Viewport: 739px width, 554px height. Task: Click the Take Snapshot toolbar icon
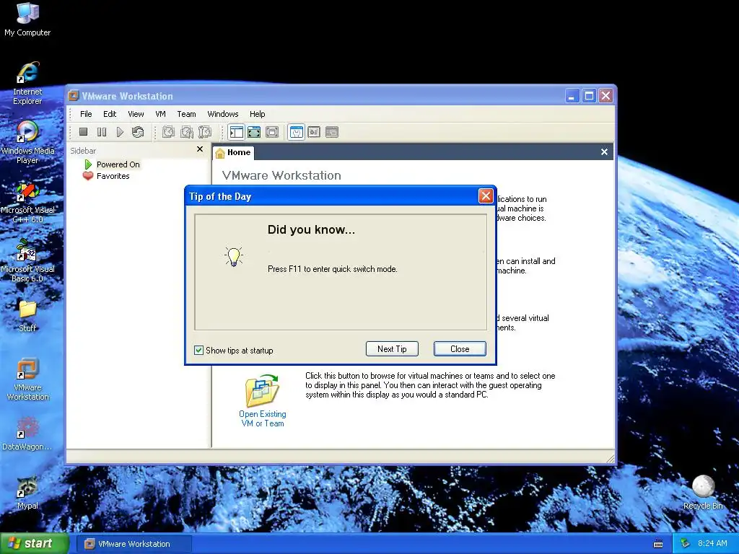point(168,132)
